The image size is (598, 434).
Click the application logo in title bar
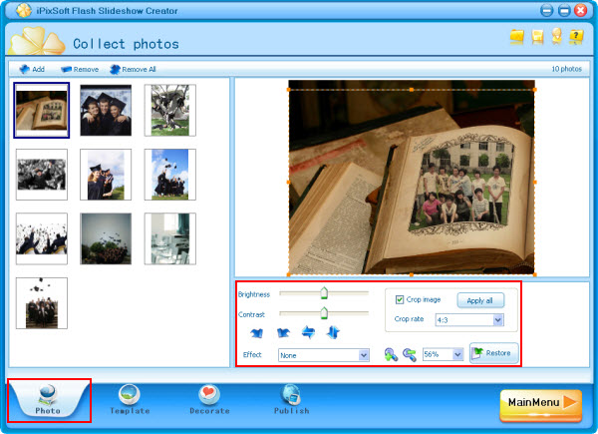[x=24, y=10]
